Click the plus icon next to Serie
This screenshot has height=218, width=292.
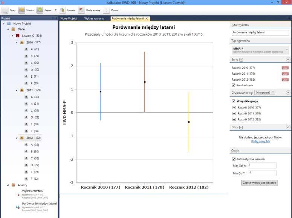241,60
